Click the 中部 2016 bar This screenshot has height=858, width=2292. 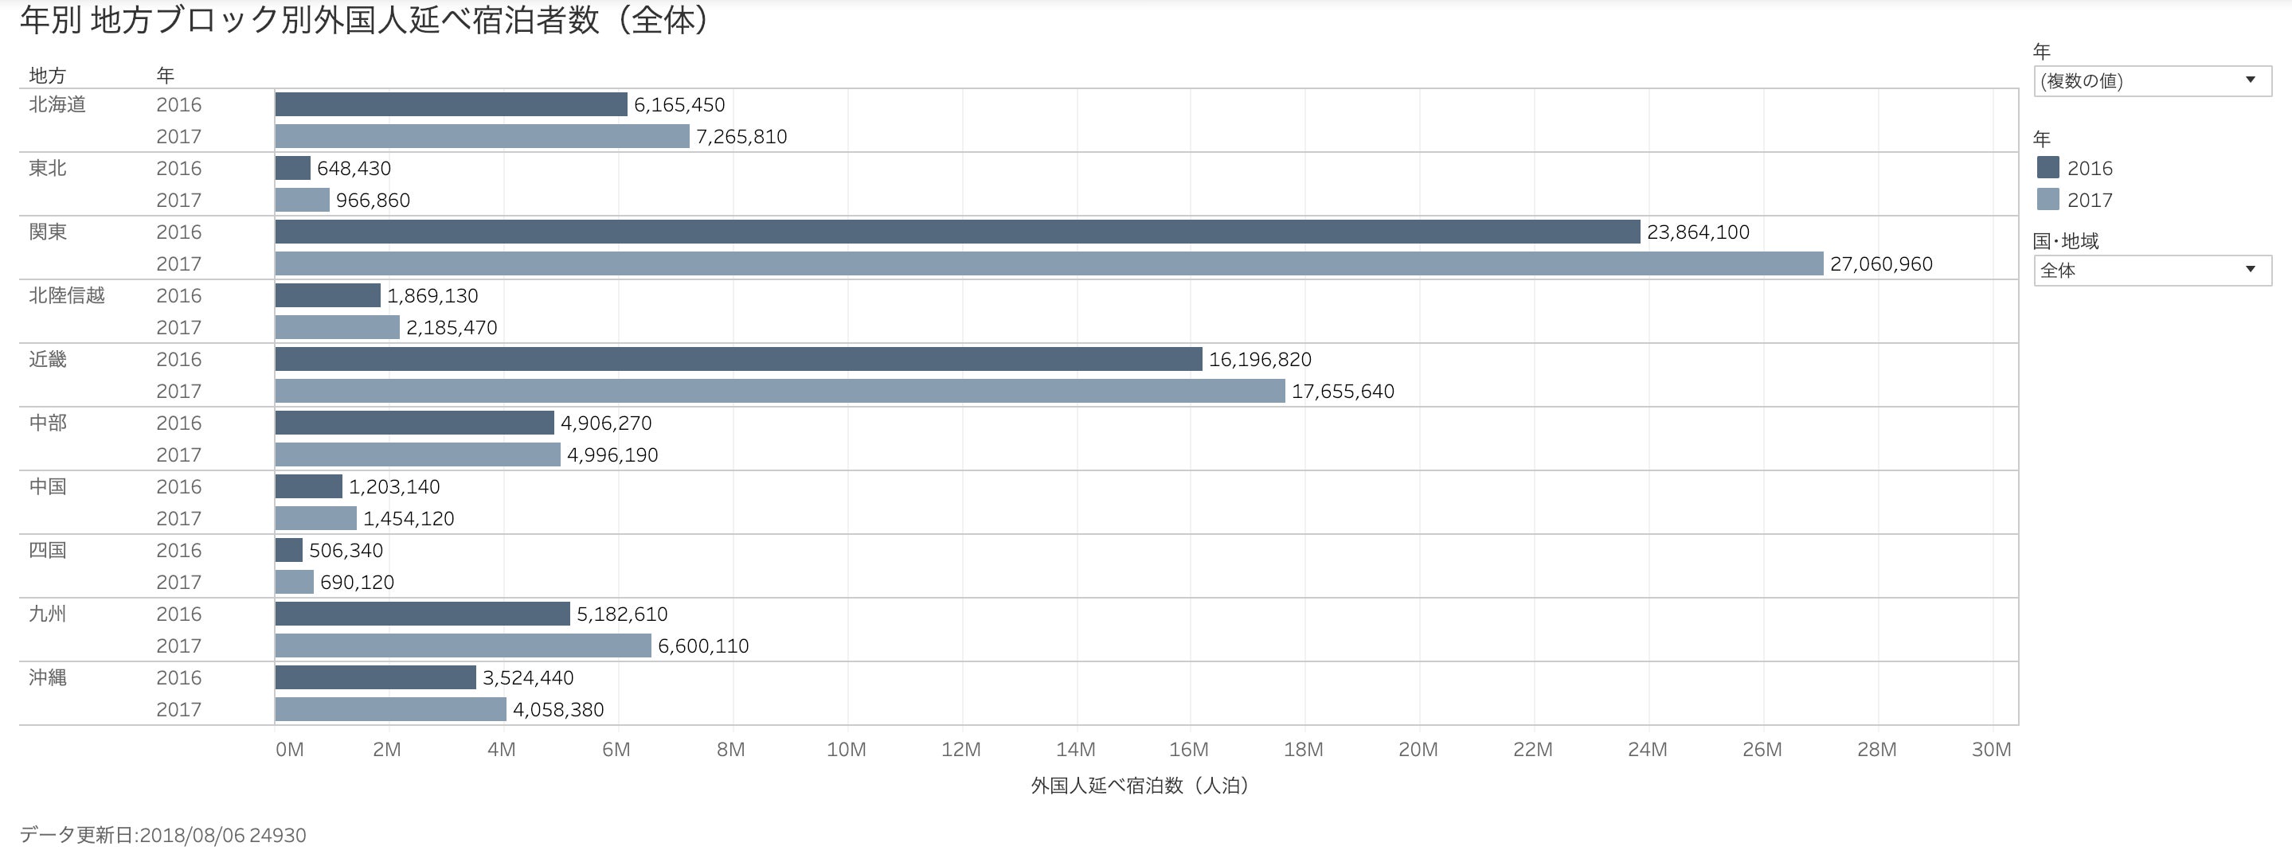click(414, 423)
